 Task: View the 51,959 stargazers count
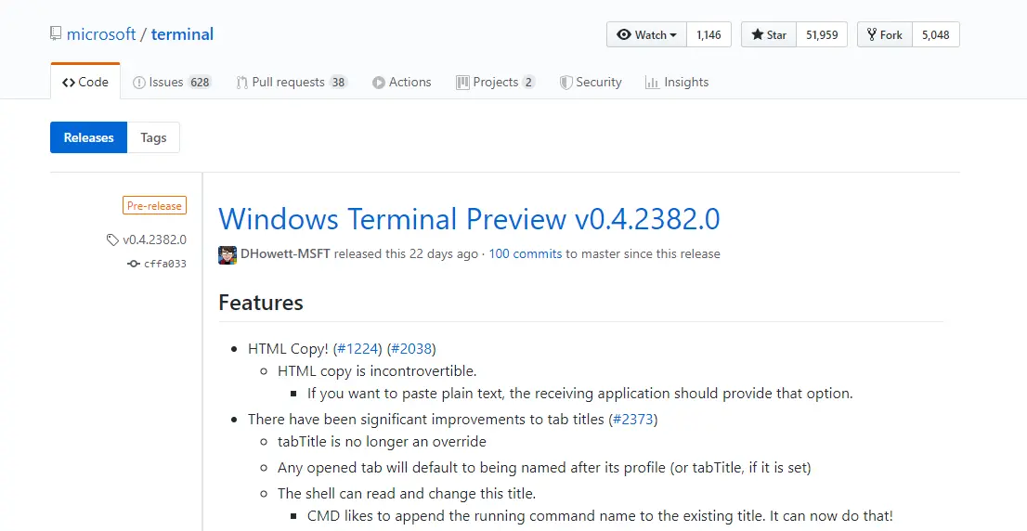point(822,34)
